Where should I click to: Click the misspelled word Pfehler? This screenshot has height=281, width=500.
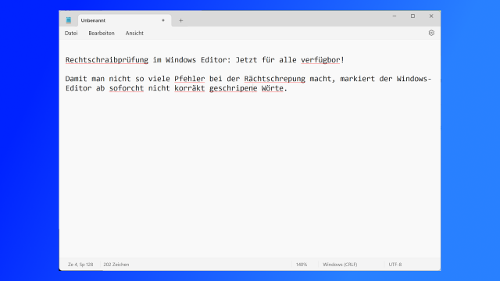point(189,79)
